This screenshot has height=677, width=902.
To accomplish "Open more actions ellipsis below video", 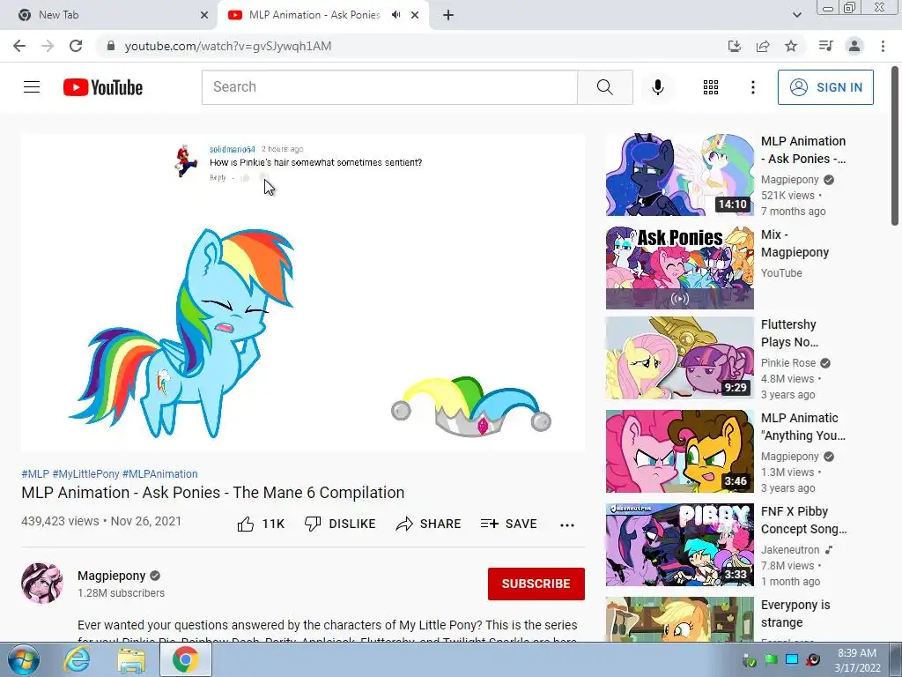I will (x=566, y=524).
